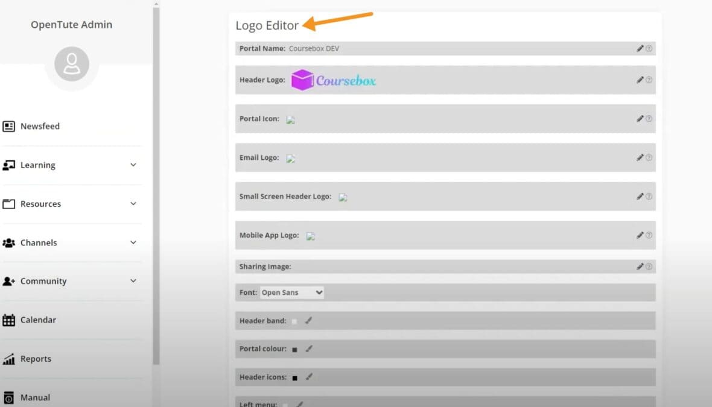Image resolution: width=712 pixels, height=407 pixels.
Task: Open the Community menu item
Action: coord(43,280)
